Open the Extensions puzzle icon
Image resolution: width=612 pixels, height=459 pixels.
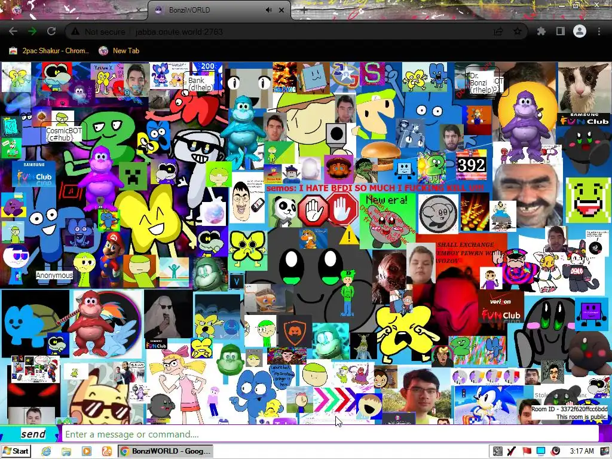click(541, 31)
